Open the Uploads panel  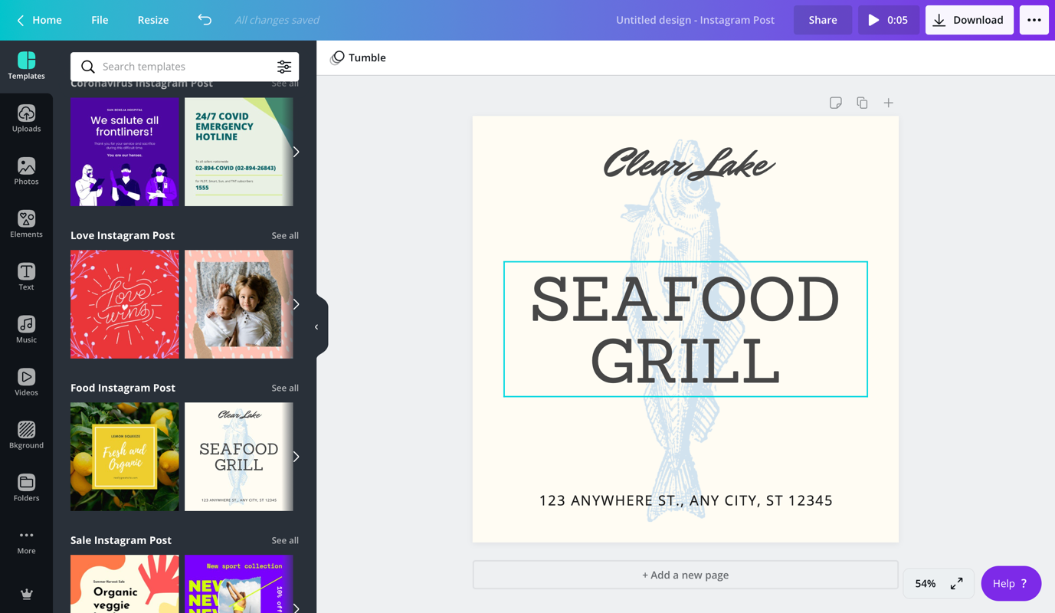click(26, 119)
